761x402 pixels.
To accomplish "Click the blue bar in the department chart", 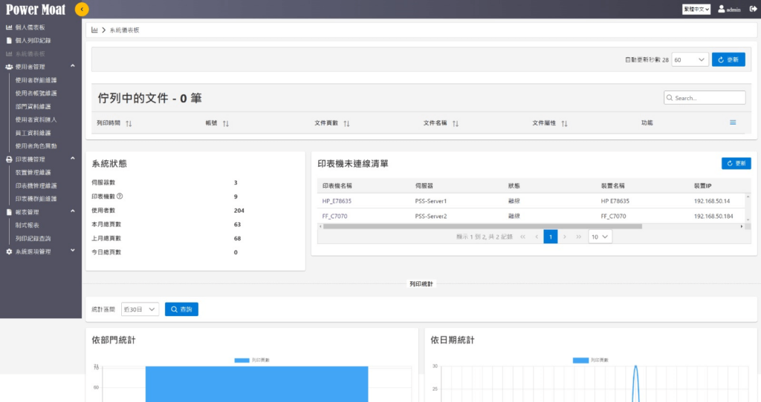I will point(256,384).
